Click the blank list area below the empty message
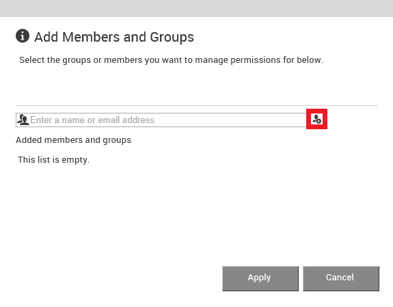This screenshot has width=393, height=307. pos(197,213)
